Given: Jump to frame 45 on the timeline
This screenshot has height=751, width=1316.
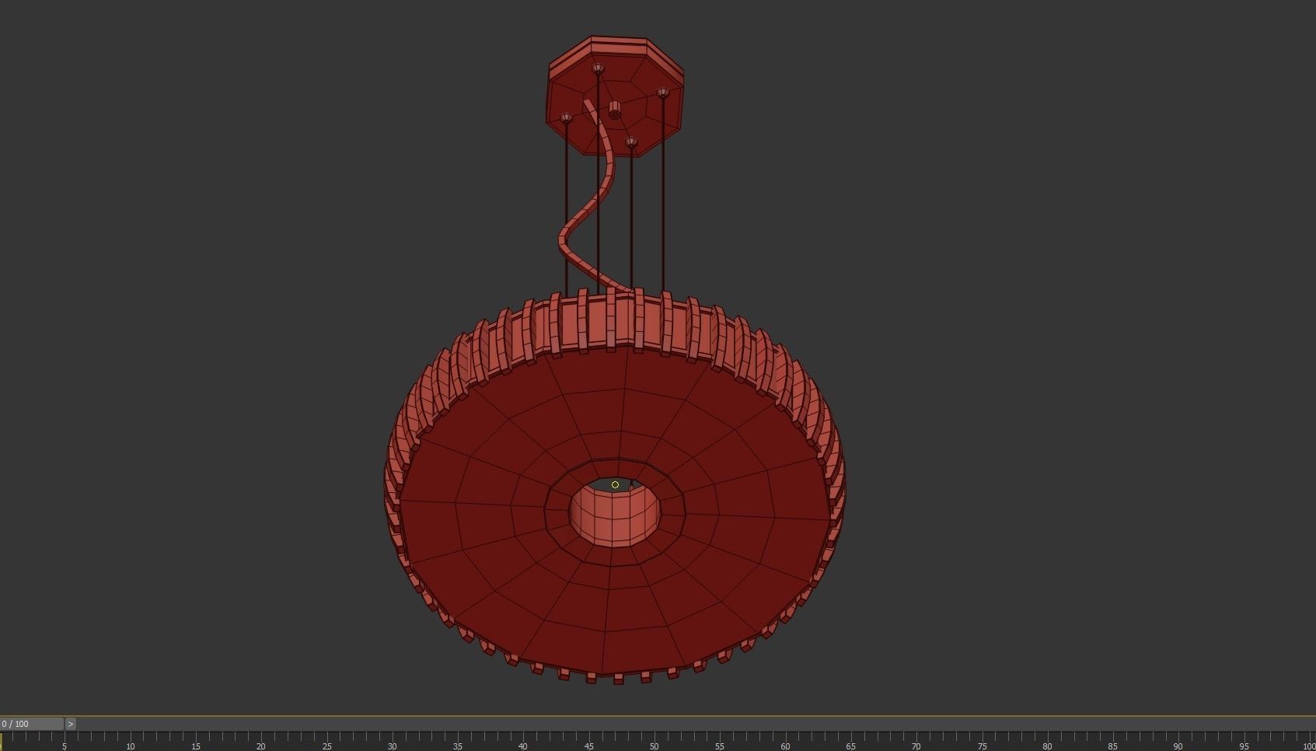Looking at the screenshot, I should [589, 746].
